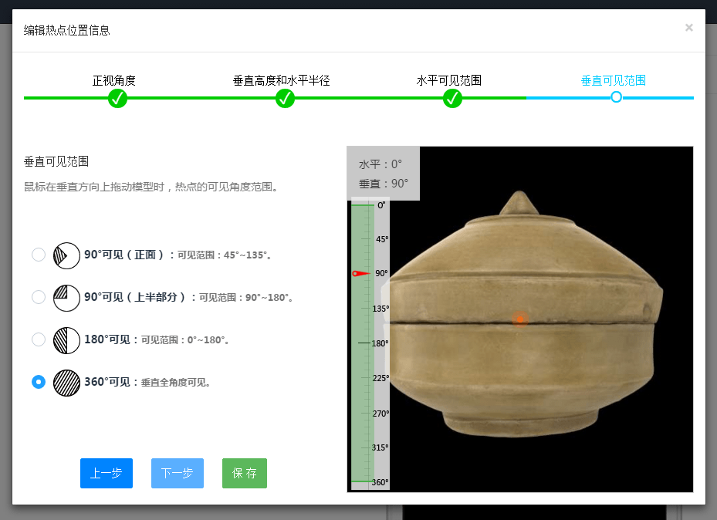Click the 下一步 button
The width and height of the screenshot is (717, 520).
[x=178, y=474]
